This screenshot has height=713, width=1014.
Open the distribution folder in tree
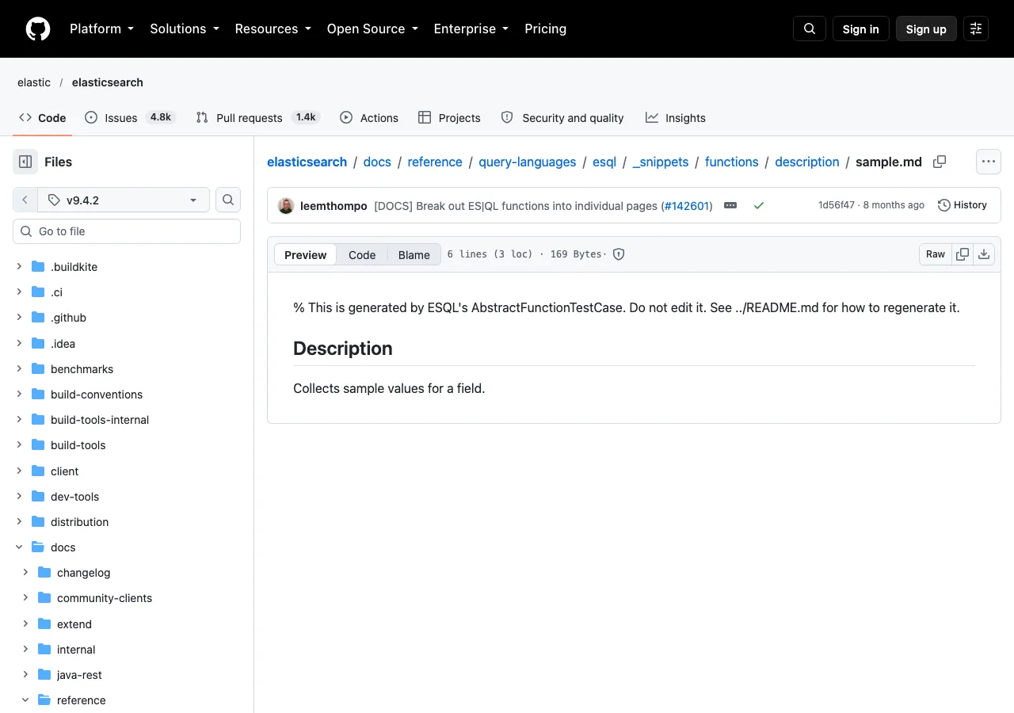pos(79,522)
